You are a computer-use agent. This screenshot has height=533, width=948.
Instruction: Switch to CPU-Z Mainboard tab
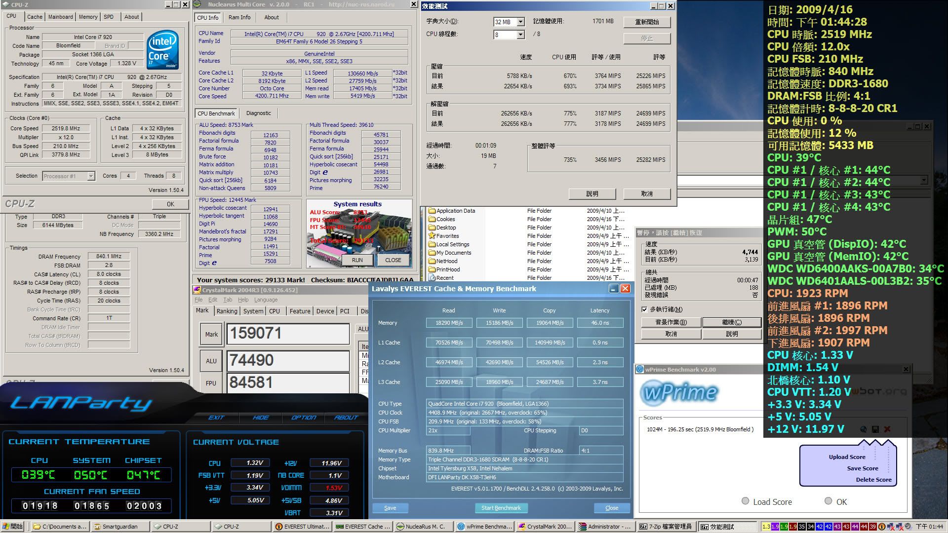coord(60,17)
